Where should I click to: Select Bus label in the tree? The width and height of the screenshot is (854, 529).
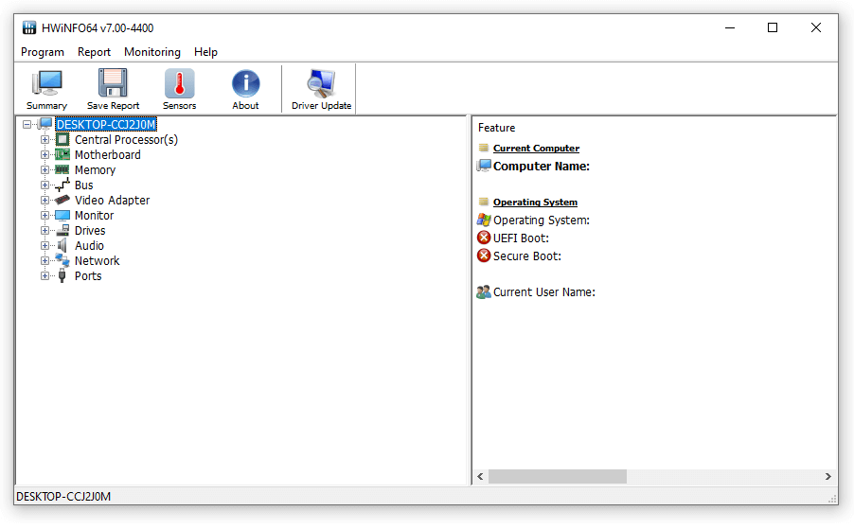coord(84,185)
